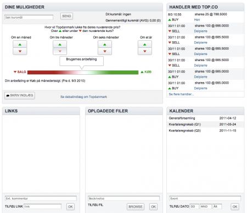Click the SKRIV INDLÆG button
The image size is (247, 213).
point(20,95)
